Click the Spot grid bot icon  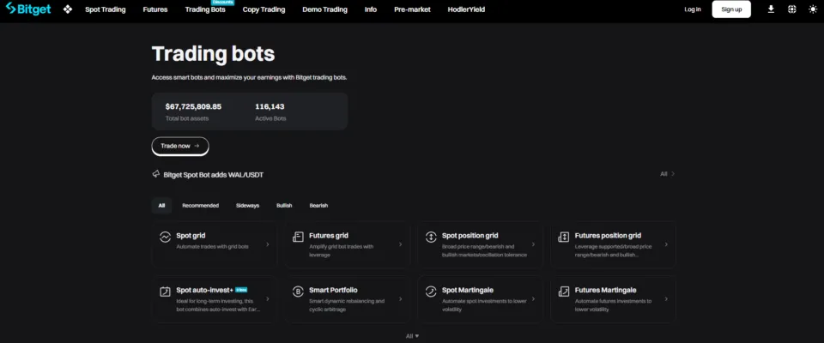[x=165, y=237]
